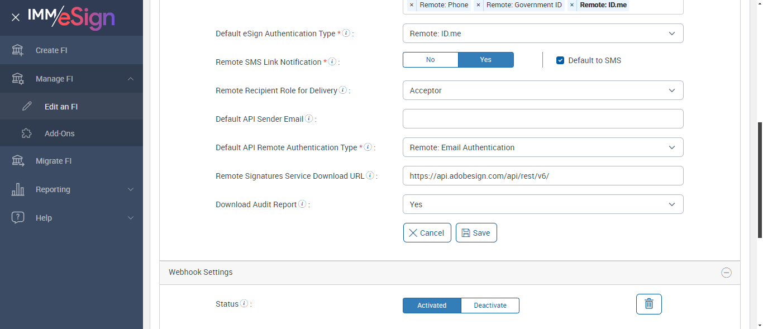Uncheck the Default to SMS checkbox

(x=560, y=60)
